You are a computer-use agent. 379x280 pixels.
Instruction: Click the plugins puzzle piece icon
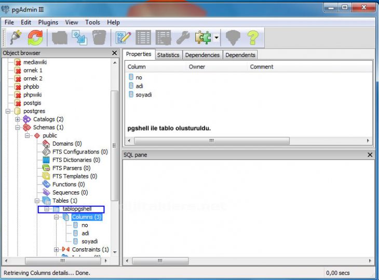point(203,37)
